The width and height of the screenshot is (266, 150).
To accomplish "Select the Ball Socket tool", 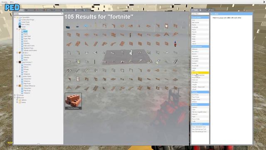I will [x=200, y=22].
